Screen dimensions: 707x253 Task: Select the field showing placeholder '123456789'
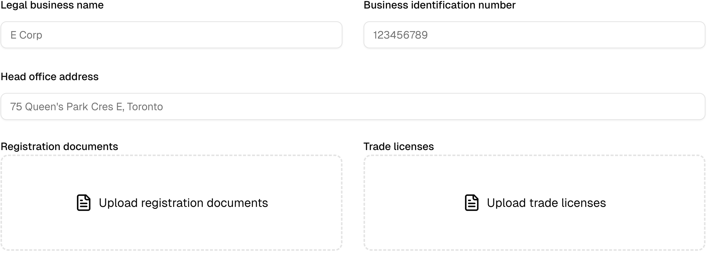534,35
